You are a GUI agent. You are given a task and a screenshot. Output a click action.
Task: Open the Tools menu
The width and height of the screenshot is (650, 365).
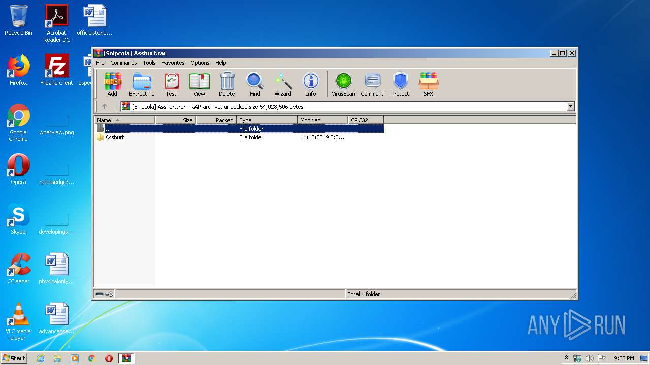[149, 63]
